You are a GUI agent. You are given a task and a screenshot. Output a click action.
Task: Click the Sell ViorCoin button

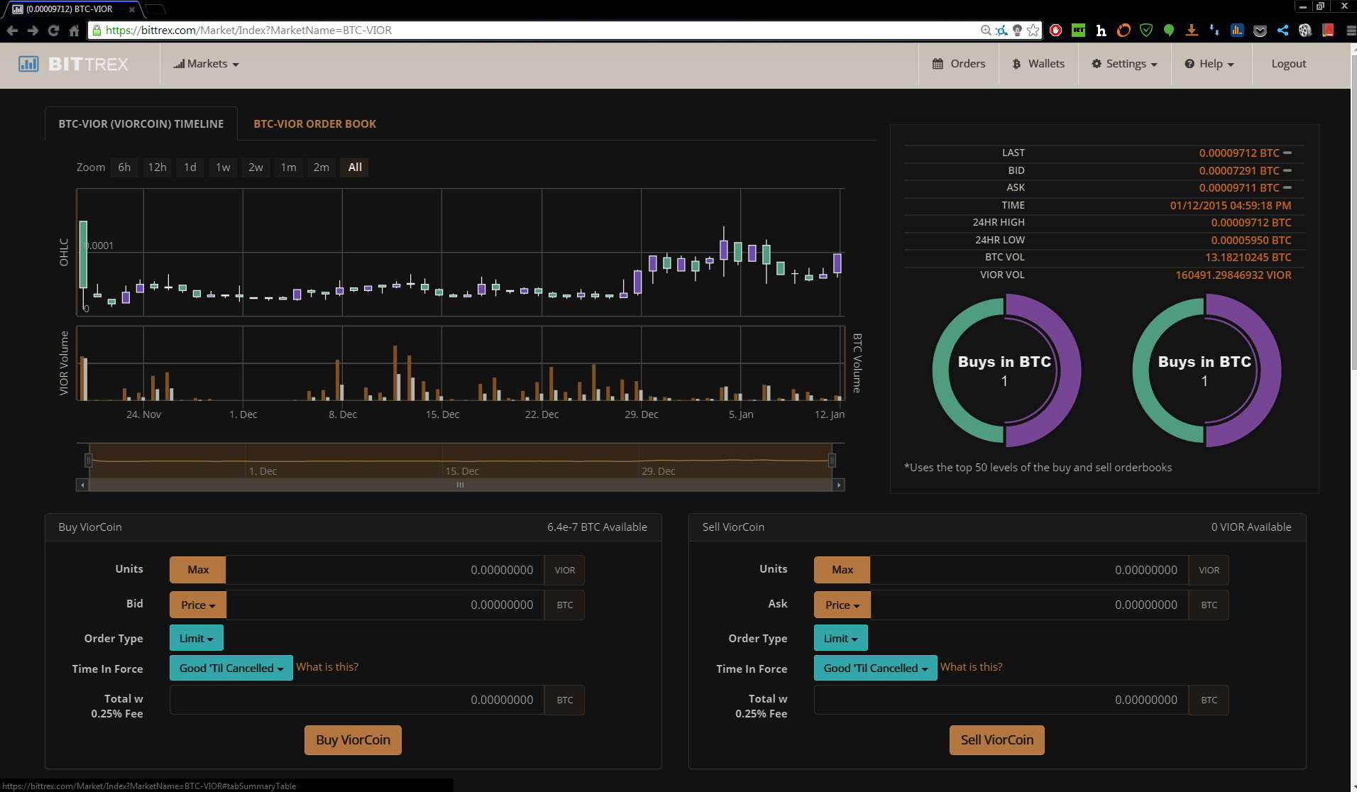pos(997,740)
